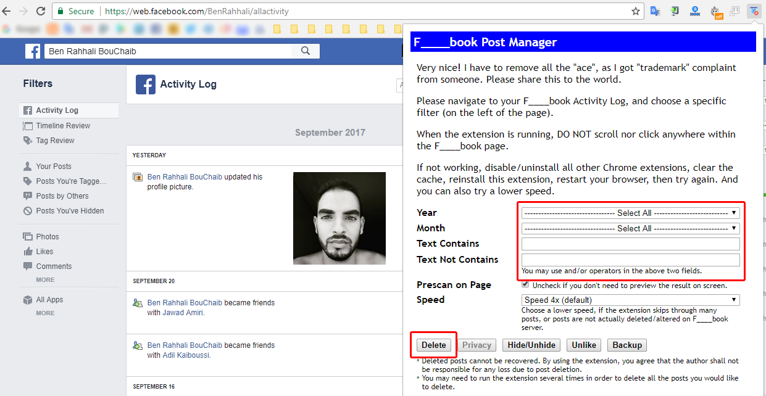This screenshot has height=396, width=766.
Task: Click the Text Contains input field
Action: (631, 244)
